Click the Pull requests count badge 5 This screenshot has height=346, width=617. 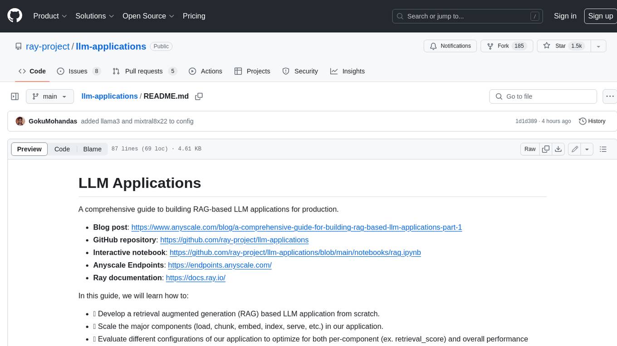coord(172,71)
